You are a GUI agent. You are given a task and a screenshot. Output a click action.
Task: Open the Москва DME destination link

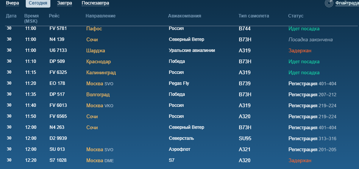pyautogui.click(x=100, y=161)
